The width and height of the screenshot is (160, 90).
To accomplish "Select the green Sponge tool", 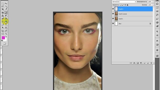I will tap(6, 21).
